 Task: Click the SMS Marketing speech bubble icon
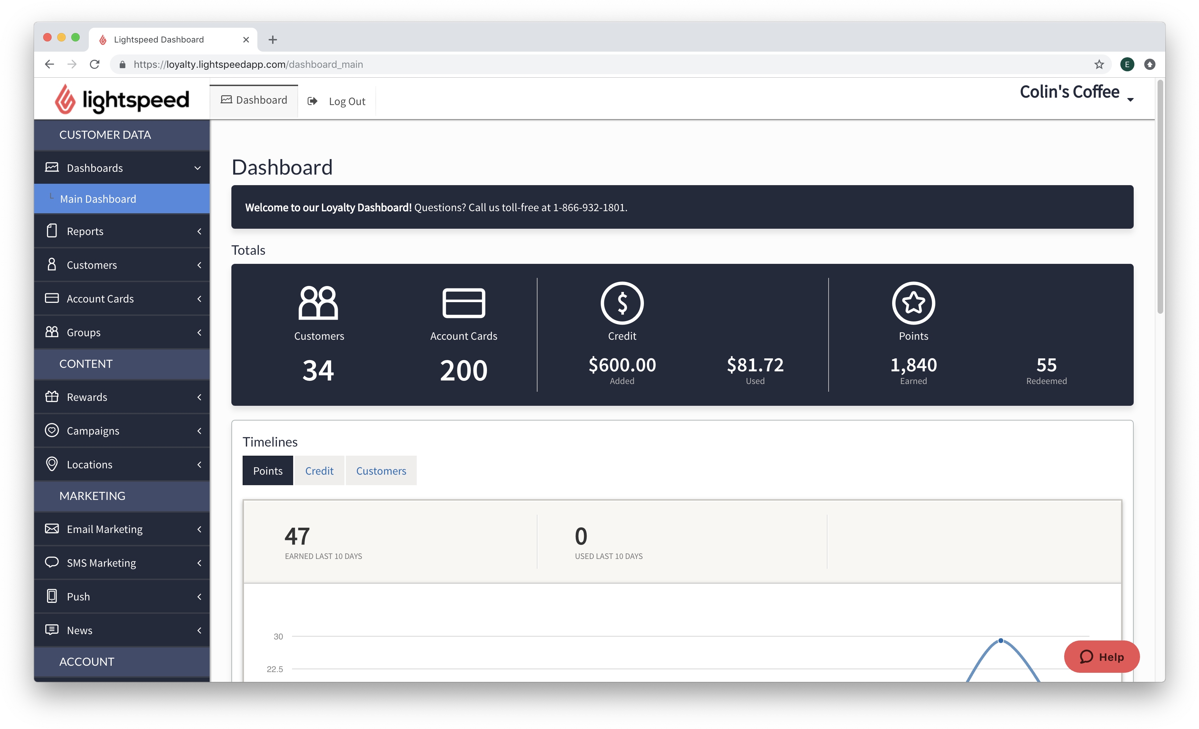[x=52, y=562]
